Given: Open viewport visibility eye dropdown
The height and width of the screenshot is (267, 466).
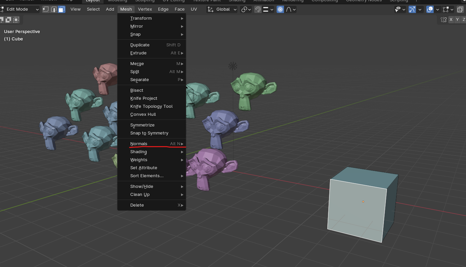Looking at the screenshot, I should click(x=400, y=9).
